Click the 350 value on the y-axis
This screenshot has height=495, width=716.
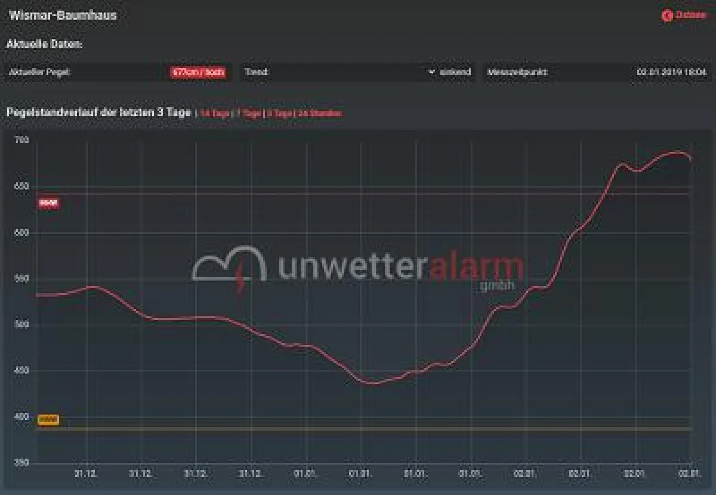(21, 463)
